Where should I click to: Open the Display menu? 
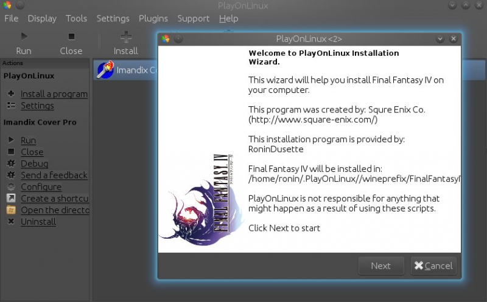(42, 19)
